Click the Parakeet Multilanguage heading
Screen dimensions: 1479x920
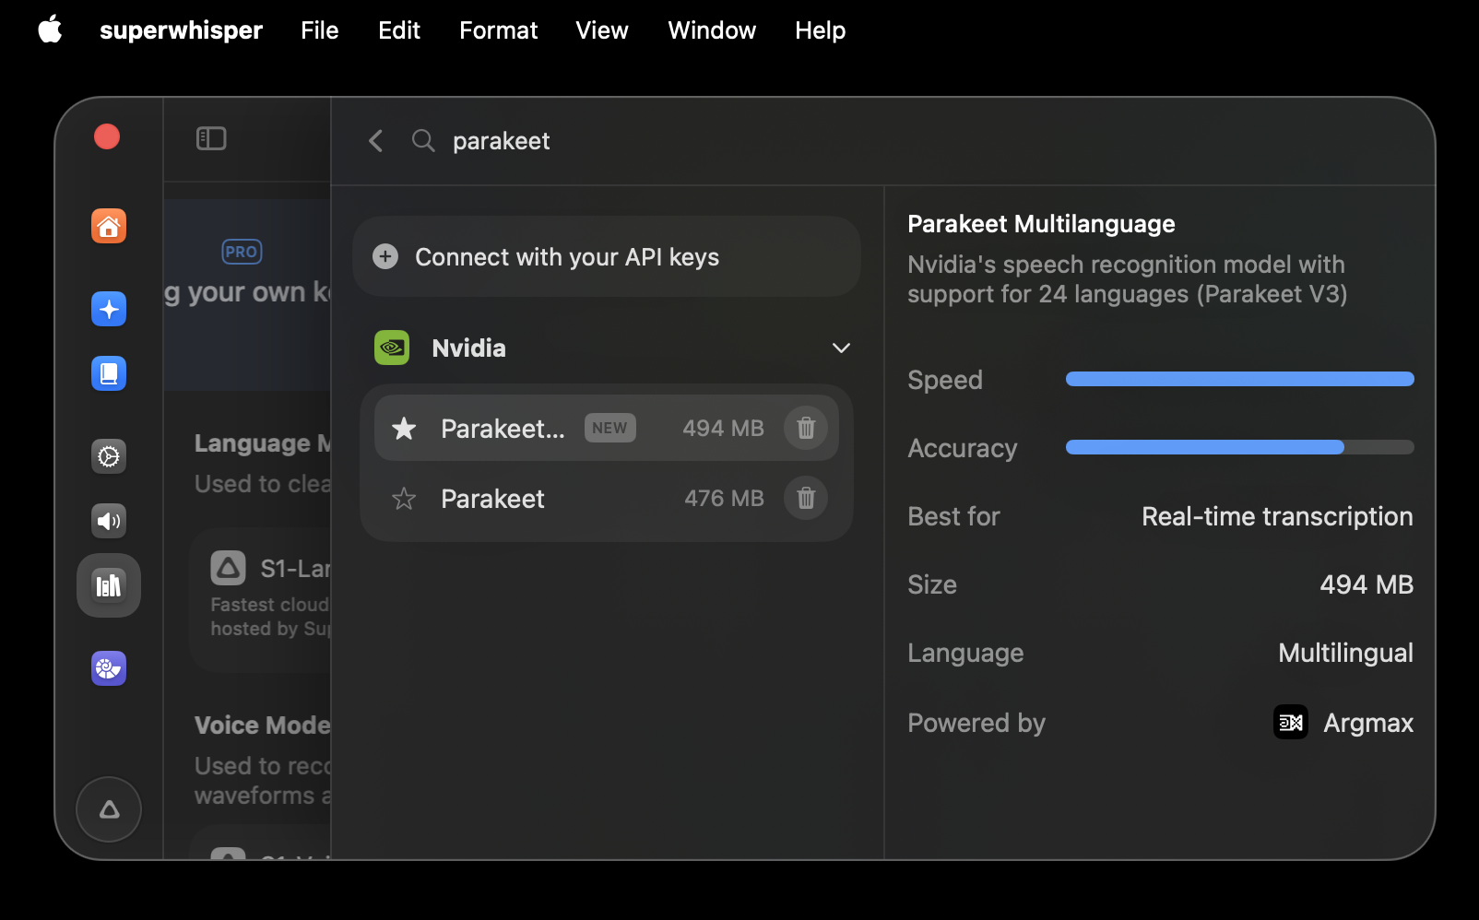point(1041,224)
